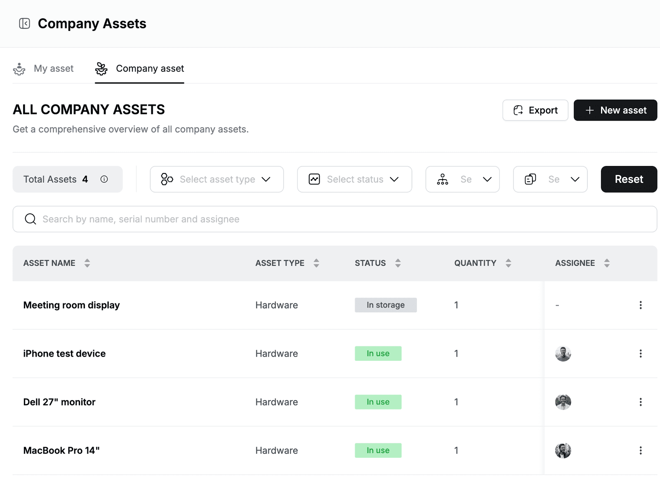
Task: Expand the Select asset type dropdown
Action: tap(217, 179)
